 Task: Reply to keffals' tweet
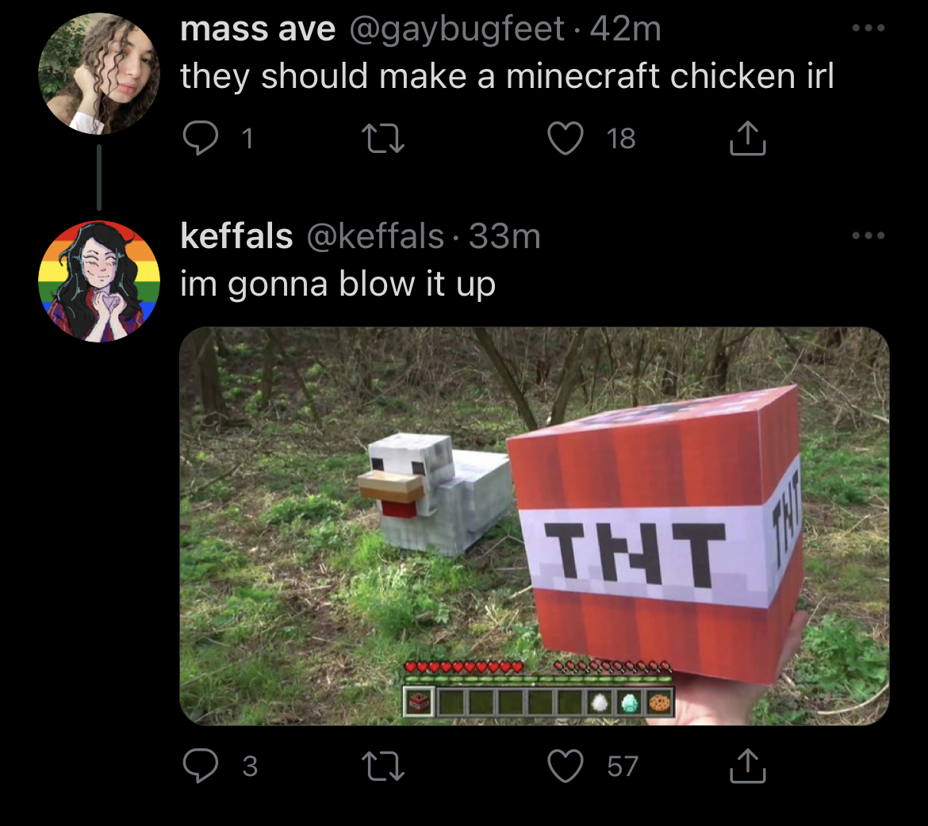click(201, 766)
